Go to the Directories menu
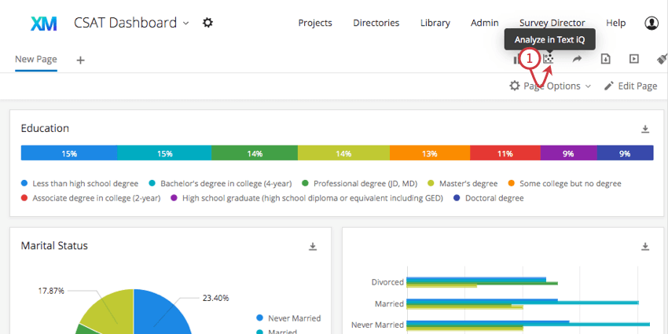 pyautogui.click(x=376, y=23)
